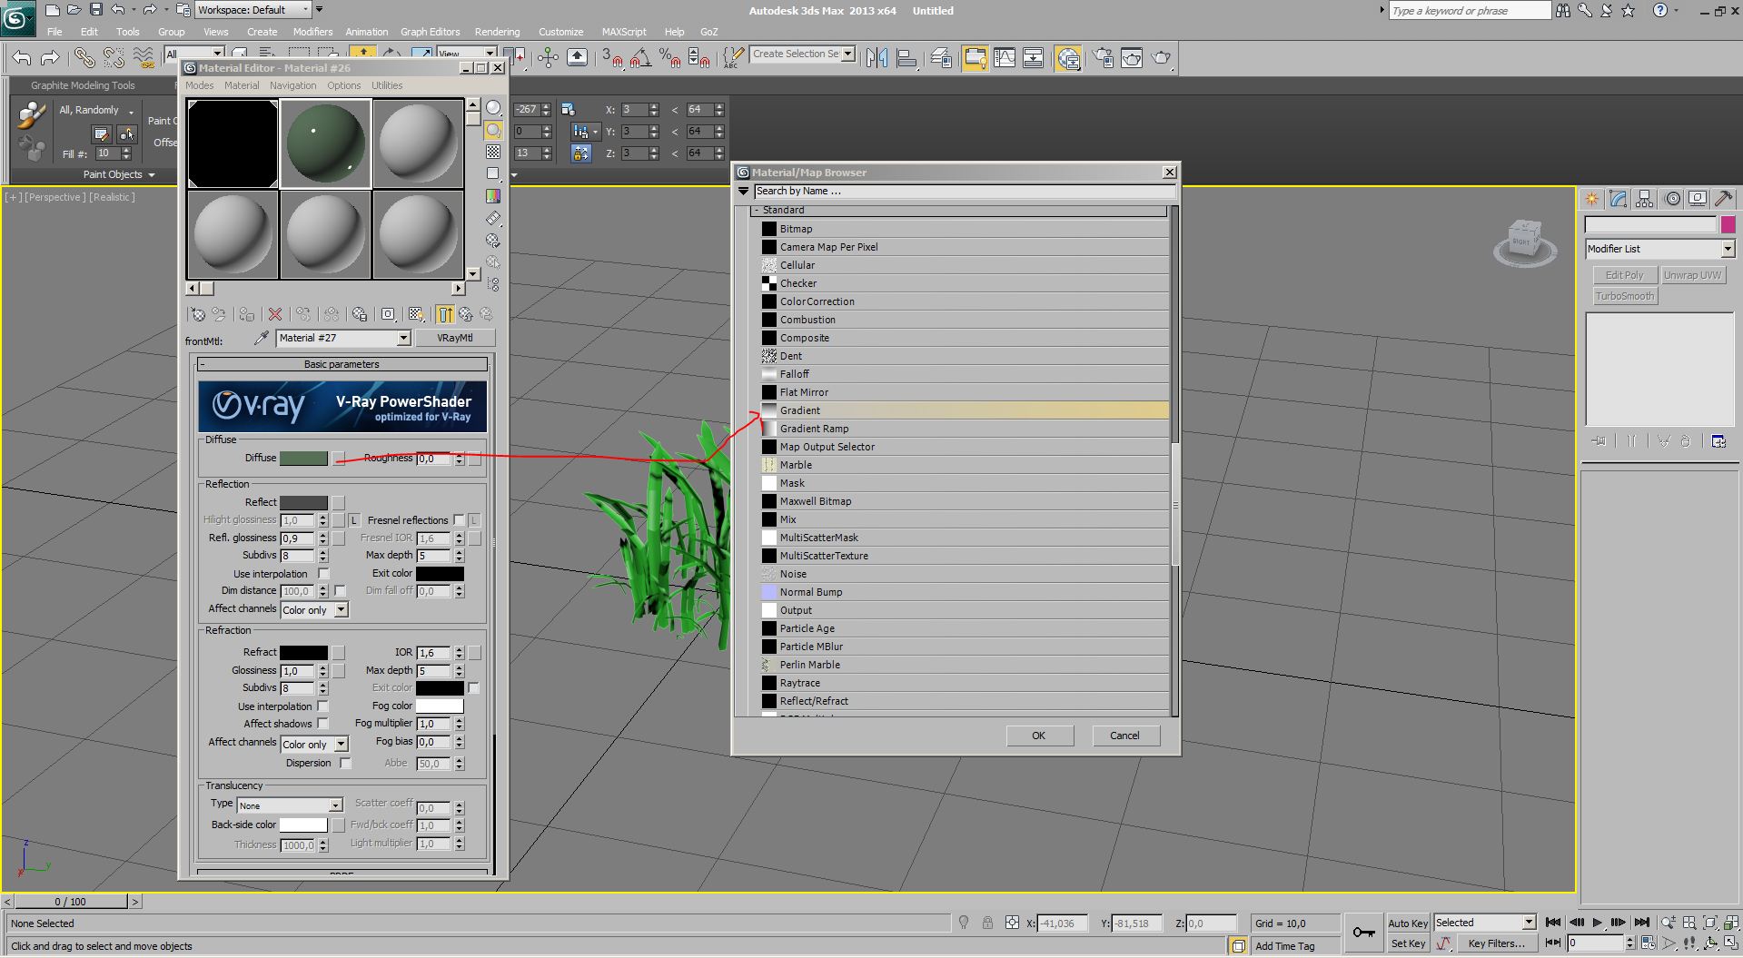
Task: Click the eyedropper pick material icon
Action: click(x=262, y=338)
